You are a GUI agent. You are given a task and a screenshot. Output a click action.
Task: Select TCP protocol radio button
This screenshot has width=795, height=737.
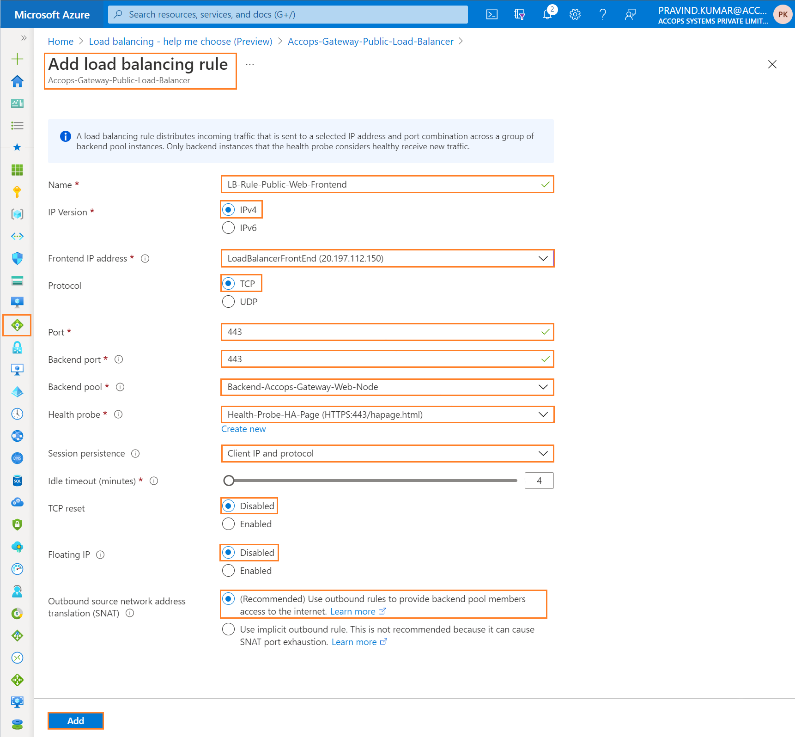point(229,284)
